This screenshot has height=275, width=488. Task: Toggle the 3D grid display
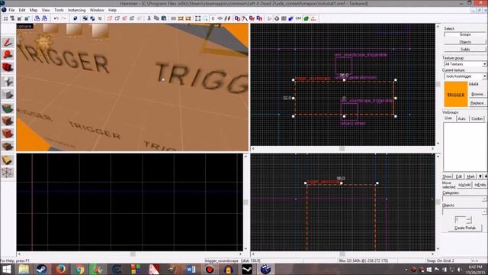pyautogui.click(x=12, y=18)
